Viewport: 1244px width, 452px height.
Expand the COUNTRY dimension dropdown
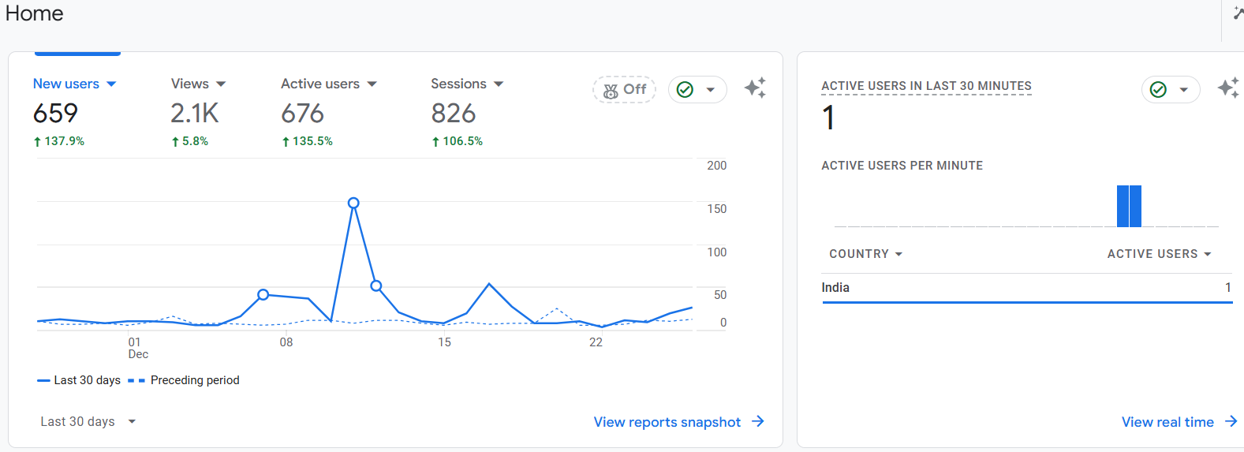click(x=865, y=254)
